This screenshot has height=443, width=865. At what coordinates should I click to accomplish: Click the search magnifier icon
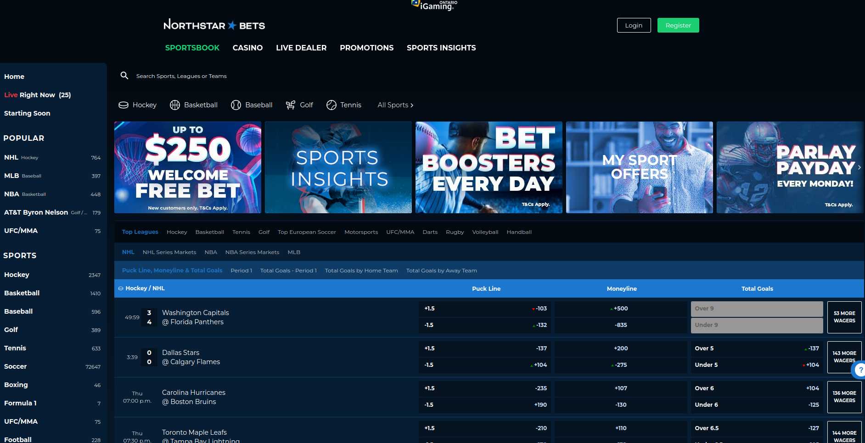coord(124,76)
